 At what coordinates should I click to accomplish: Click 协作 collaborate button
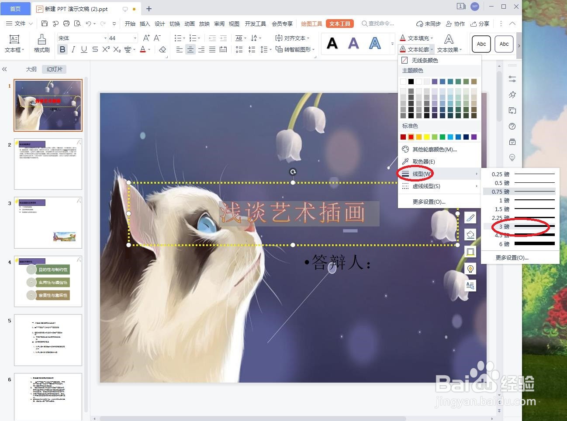[x=455, y=24]
